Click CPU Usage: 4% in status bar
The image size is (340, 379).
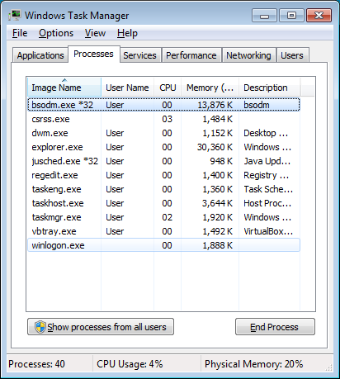[x=130, y=364]
